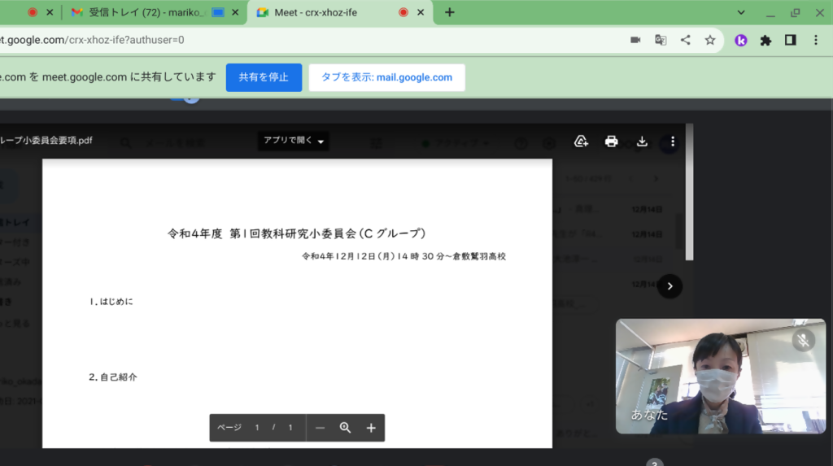Open the tab search dropdown arrow
Screen dimensions: 833x466
(x=741, y=12)
